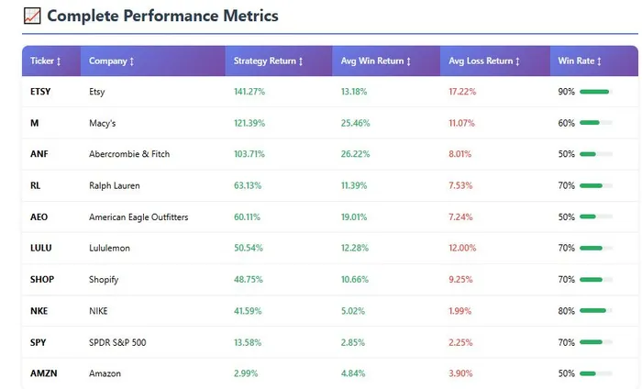Select the Macy's company row
The width and height of the screenshot is (642, 389).
pos(102,123)
